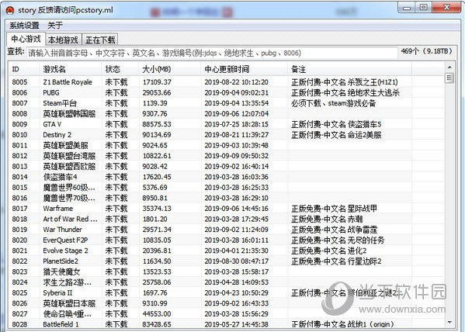Select the 英雄联盟台湾服 row
465x332 pixels.
pyautogui.click(x=227, y=156)
